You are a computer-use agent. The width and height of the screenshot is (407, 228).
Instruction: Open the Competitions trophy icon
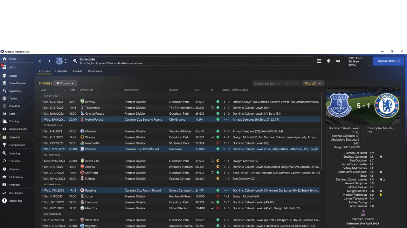click(4, 145)
